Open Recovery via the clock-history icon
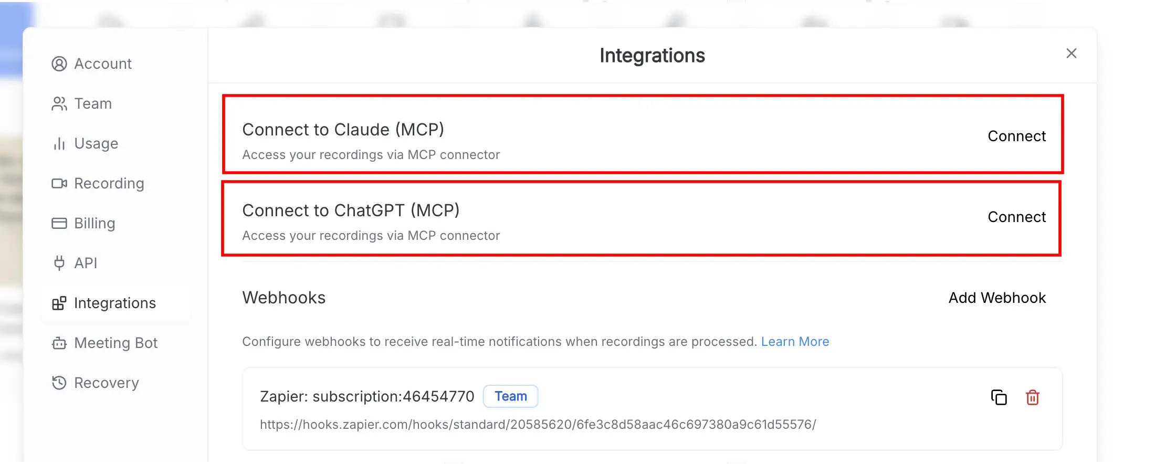Viewport: 1155px width, 464px height. coord(59,383)
